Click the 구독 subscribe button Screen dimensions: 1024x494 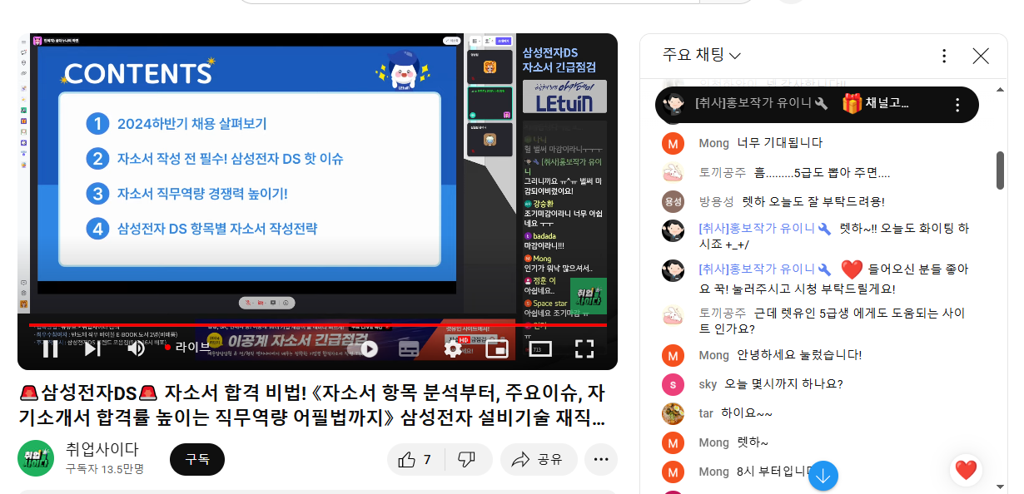[197, 459]
